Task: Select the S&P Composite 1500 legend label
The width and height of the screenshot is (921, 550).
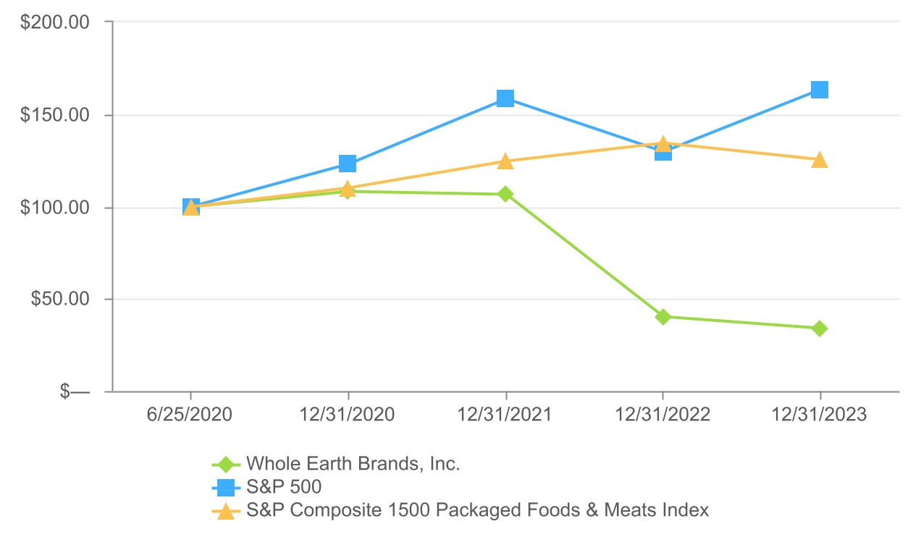Action: click(x=478, y=510)
